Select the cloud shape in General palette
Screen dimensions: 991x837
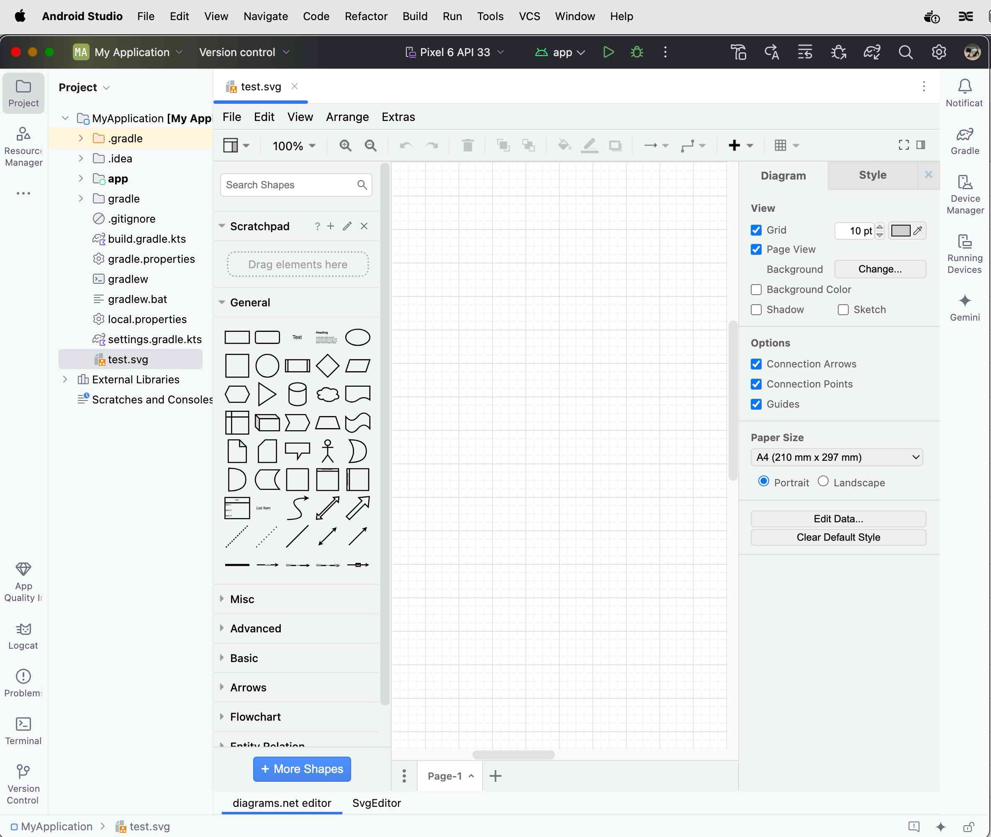click(327, 394)
